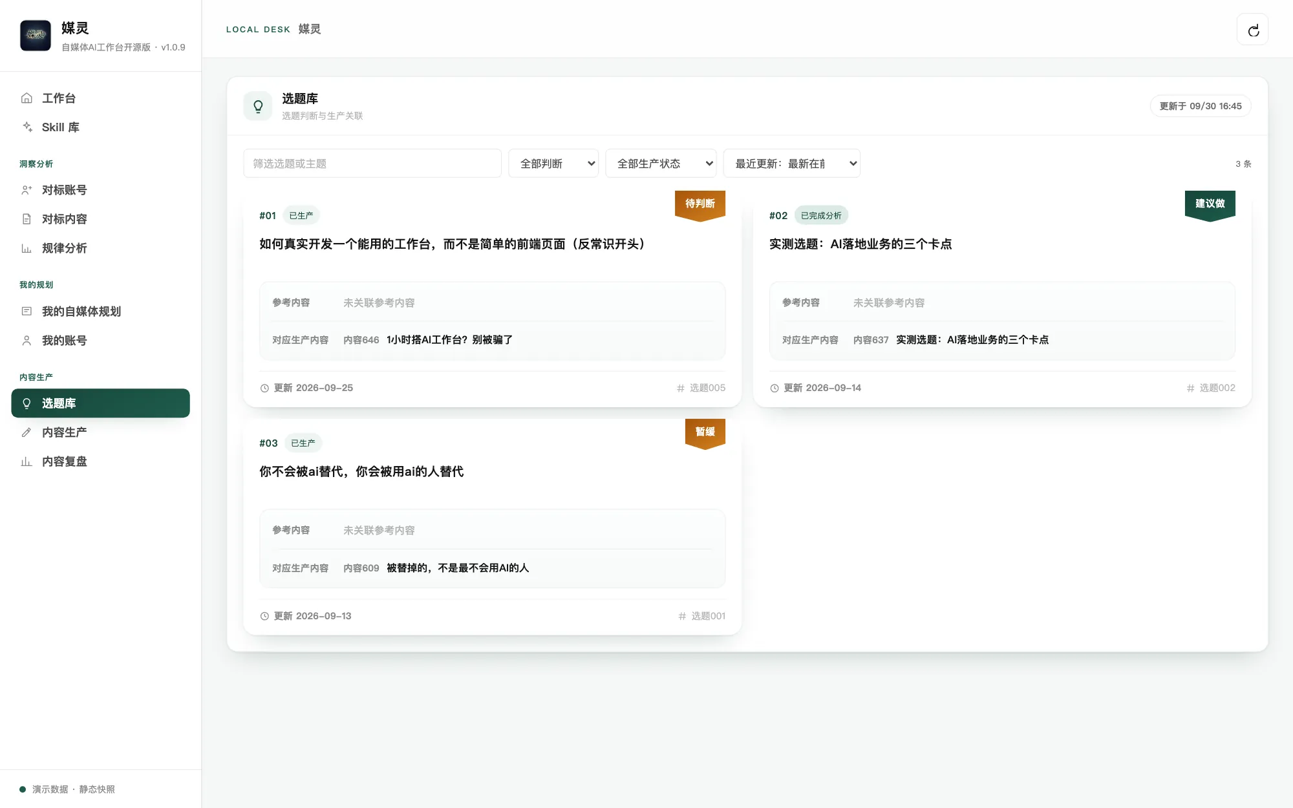This screenshot has width=1293, height=808.
Task: Click the pencil icon for 内容生产
Action: [27, 432]
